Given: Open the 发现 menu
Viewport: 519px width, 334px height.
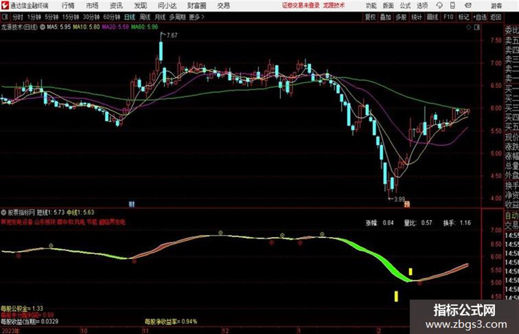Looking at the screenshot, I should pyautogui.click(x=141, y=5).
